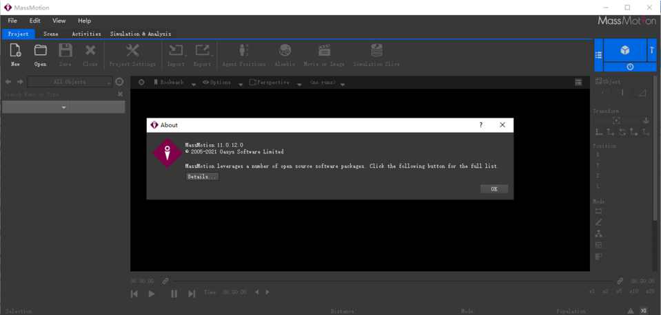Click the focus circle icon left of Bookmark
The width and height of the screenshot is (661, 315).
pos(141,83)
